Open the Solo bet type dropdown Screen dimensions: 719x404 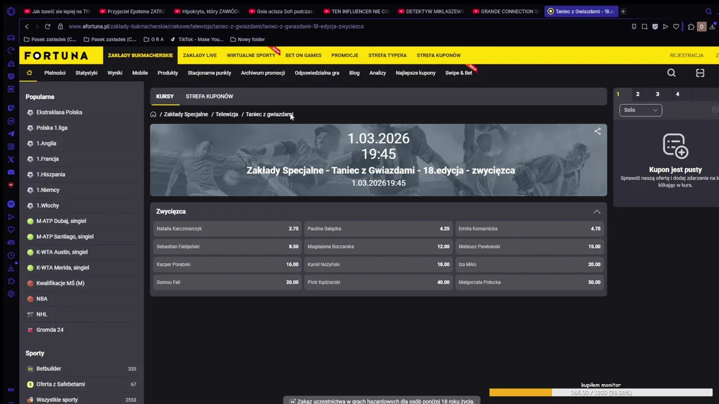(640, 110)
